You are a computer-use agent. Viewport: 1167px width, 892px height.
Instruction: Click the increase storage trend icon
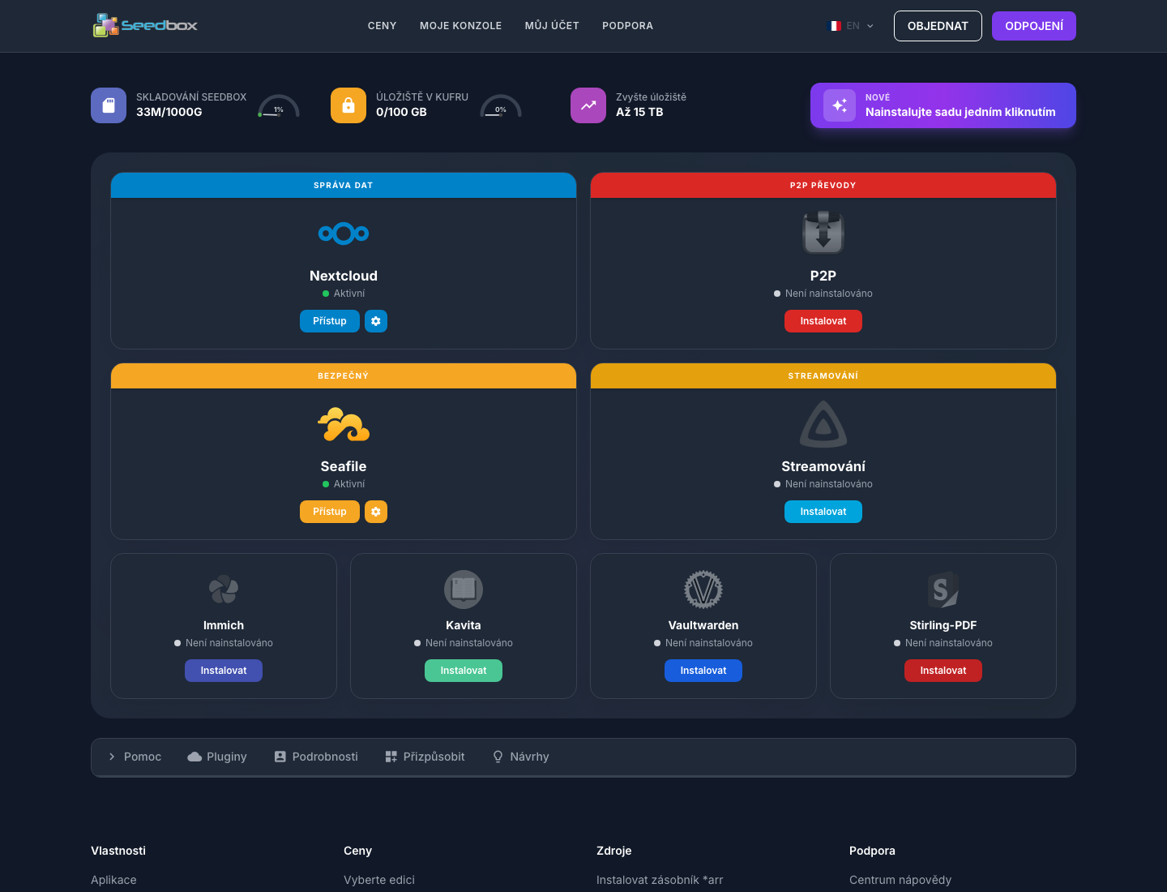pyautogui.click(x=588, y=105)
